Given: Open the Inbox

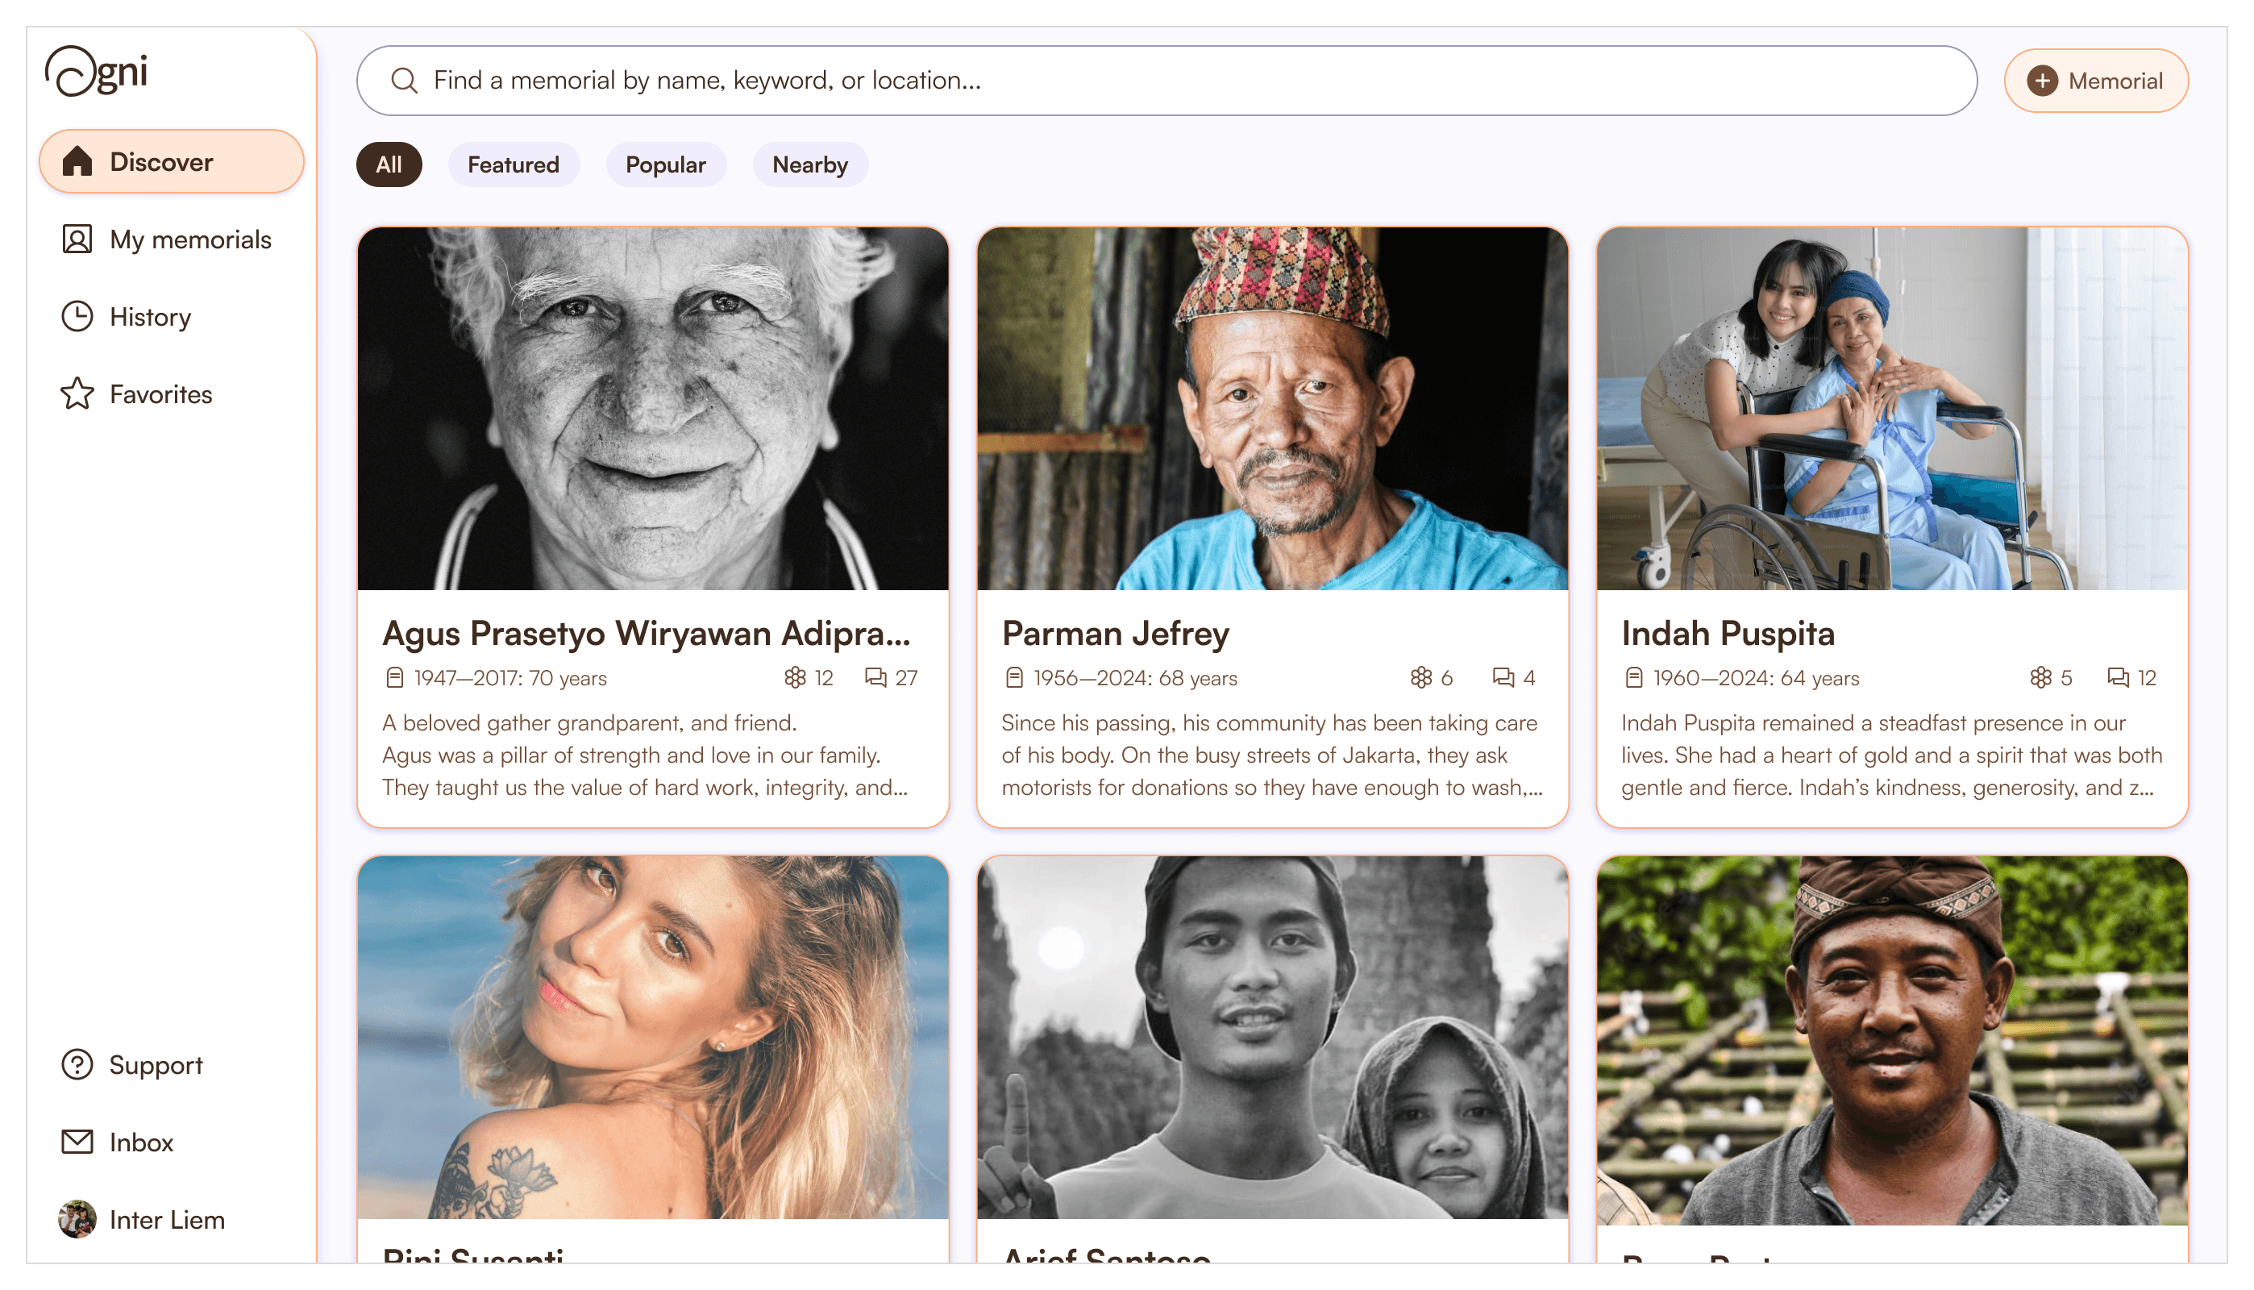Looking at the screenshot, I should pyautogui.click(x=141, y=1142).
